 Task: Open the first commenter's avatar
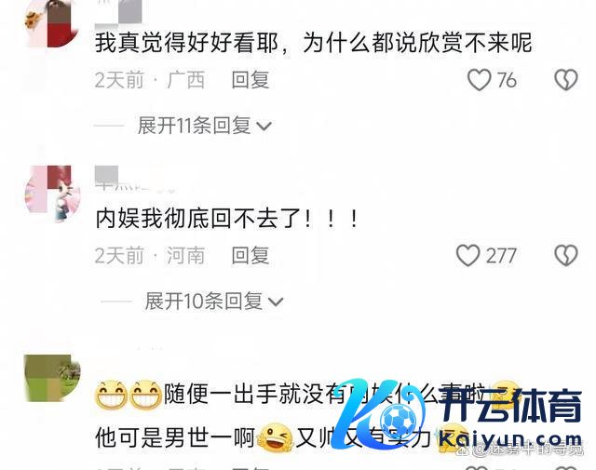52,23
